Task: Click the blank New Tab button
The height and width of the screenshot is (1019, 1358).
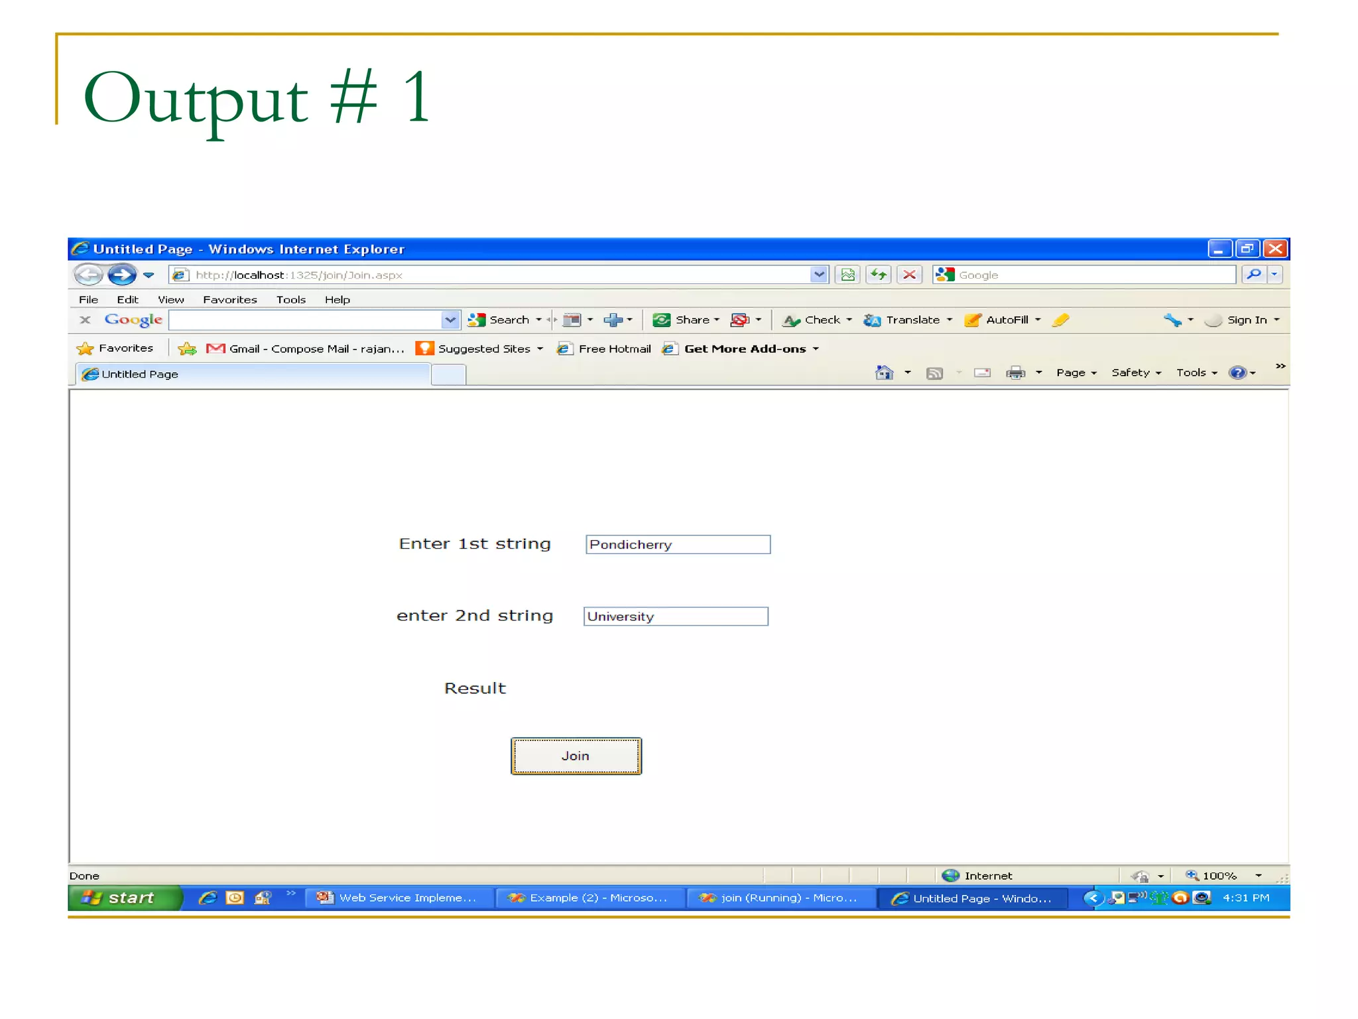Action: tap(448, 375)
